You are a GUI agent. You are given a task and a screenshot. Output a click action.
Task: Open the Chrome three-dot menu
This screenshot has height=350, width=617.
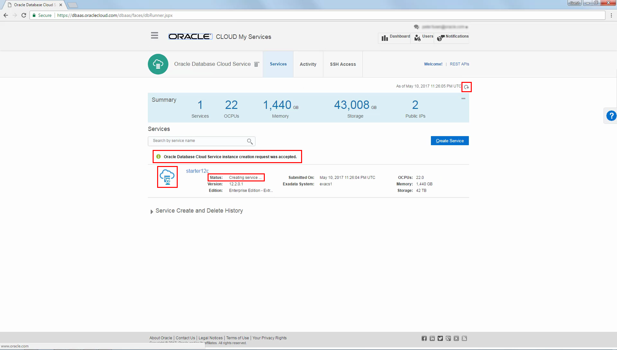611,15
